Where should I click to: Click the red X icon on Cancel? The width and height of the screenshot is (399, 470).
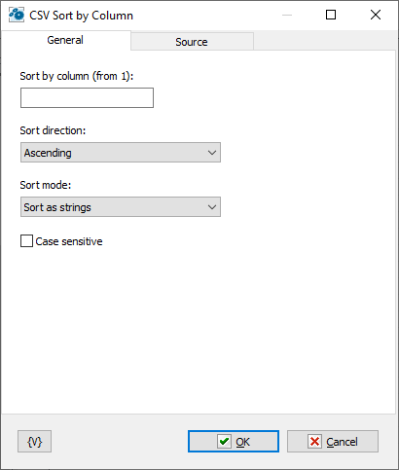(x=314, y=442)
